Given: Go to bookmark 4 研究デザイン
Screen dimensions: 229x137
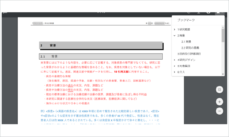Looking at the screenshot, I should (186, 60).
